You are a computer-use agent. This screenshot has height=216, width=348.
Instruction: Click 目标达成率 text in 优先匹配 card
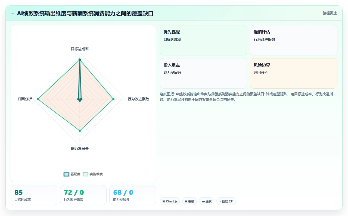172,39
